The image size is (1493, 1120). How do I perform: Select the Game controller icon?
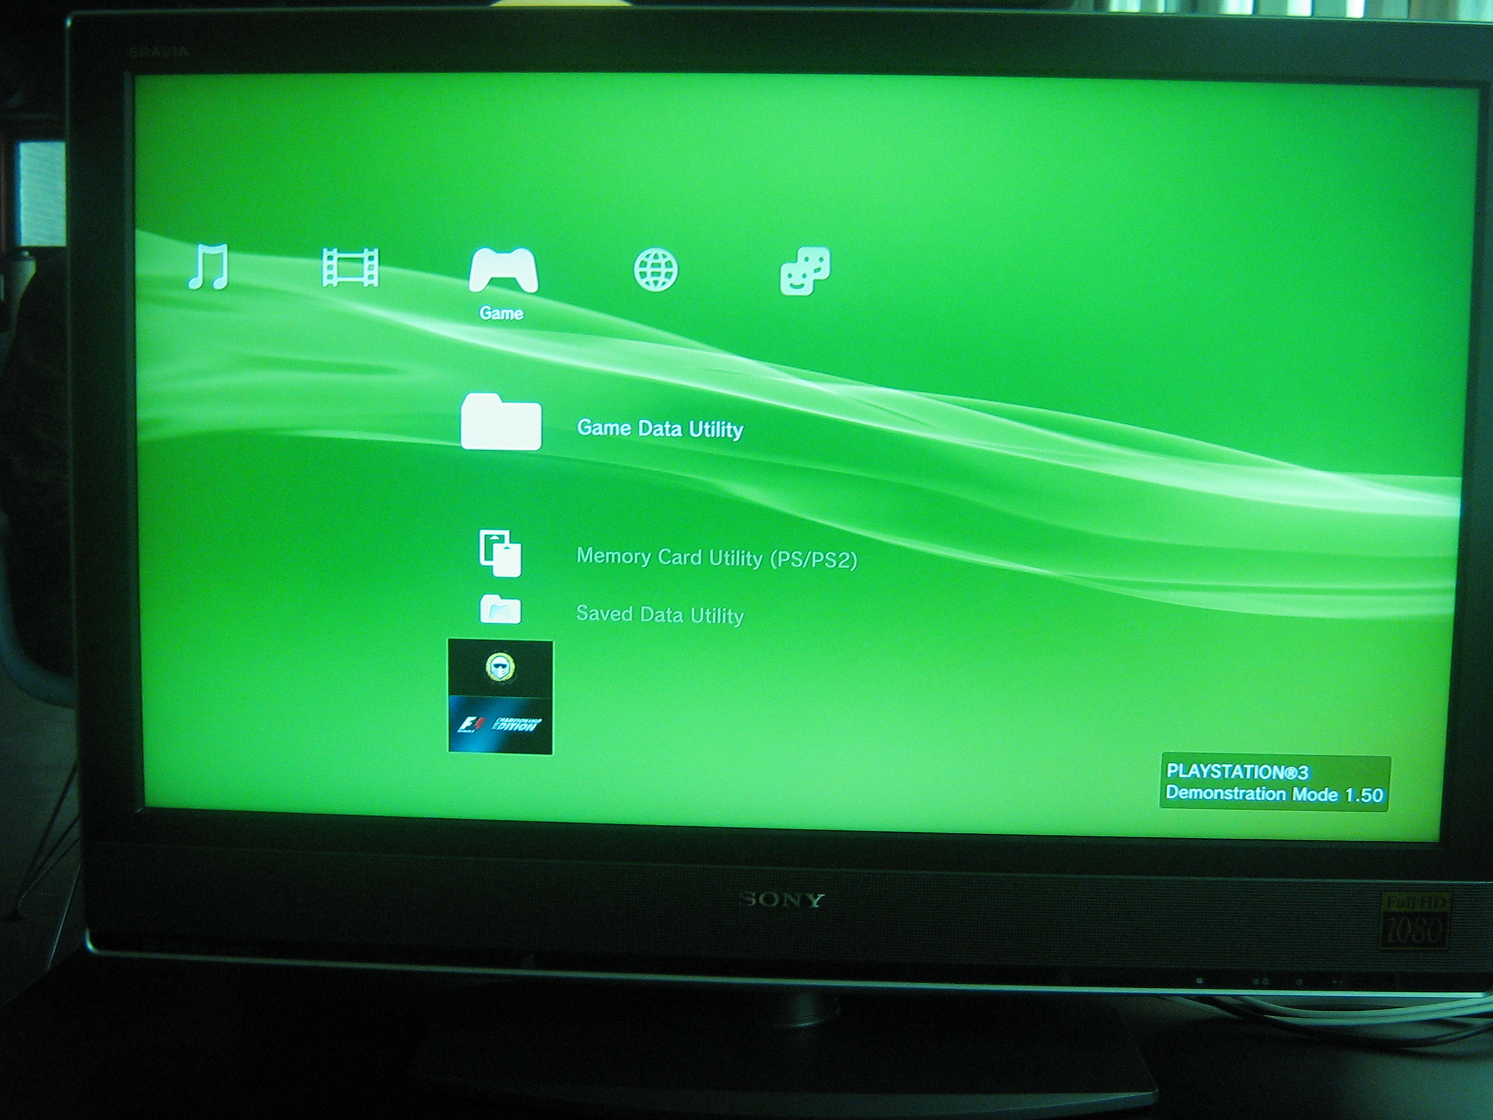coord(503,270)
